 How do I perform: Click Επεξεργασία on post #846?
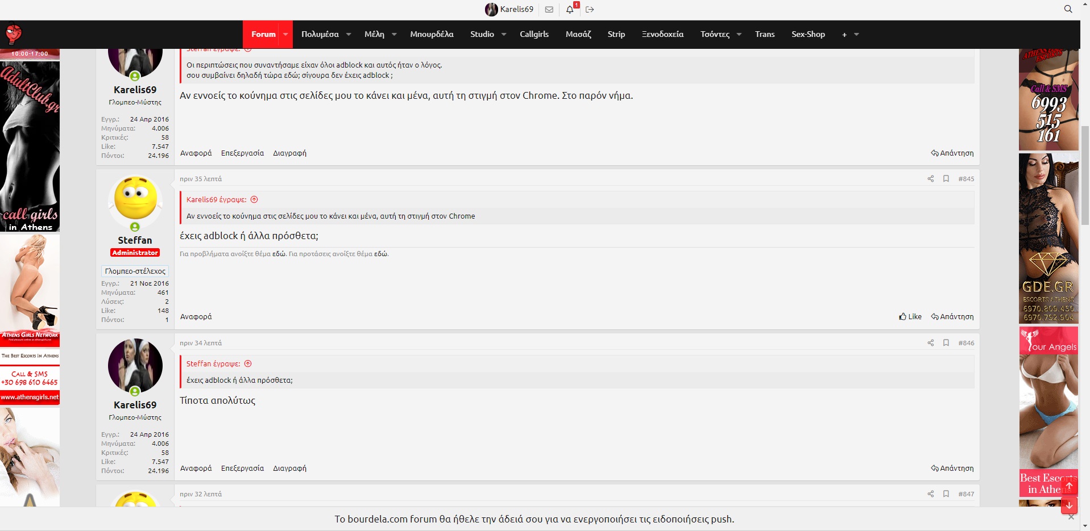[242, 469]
